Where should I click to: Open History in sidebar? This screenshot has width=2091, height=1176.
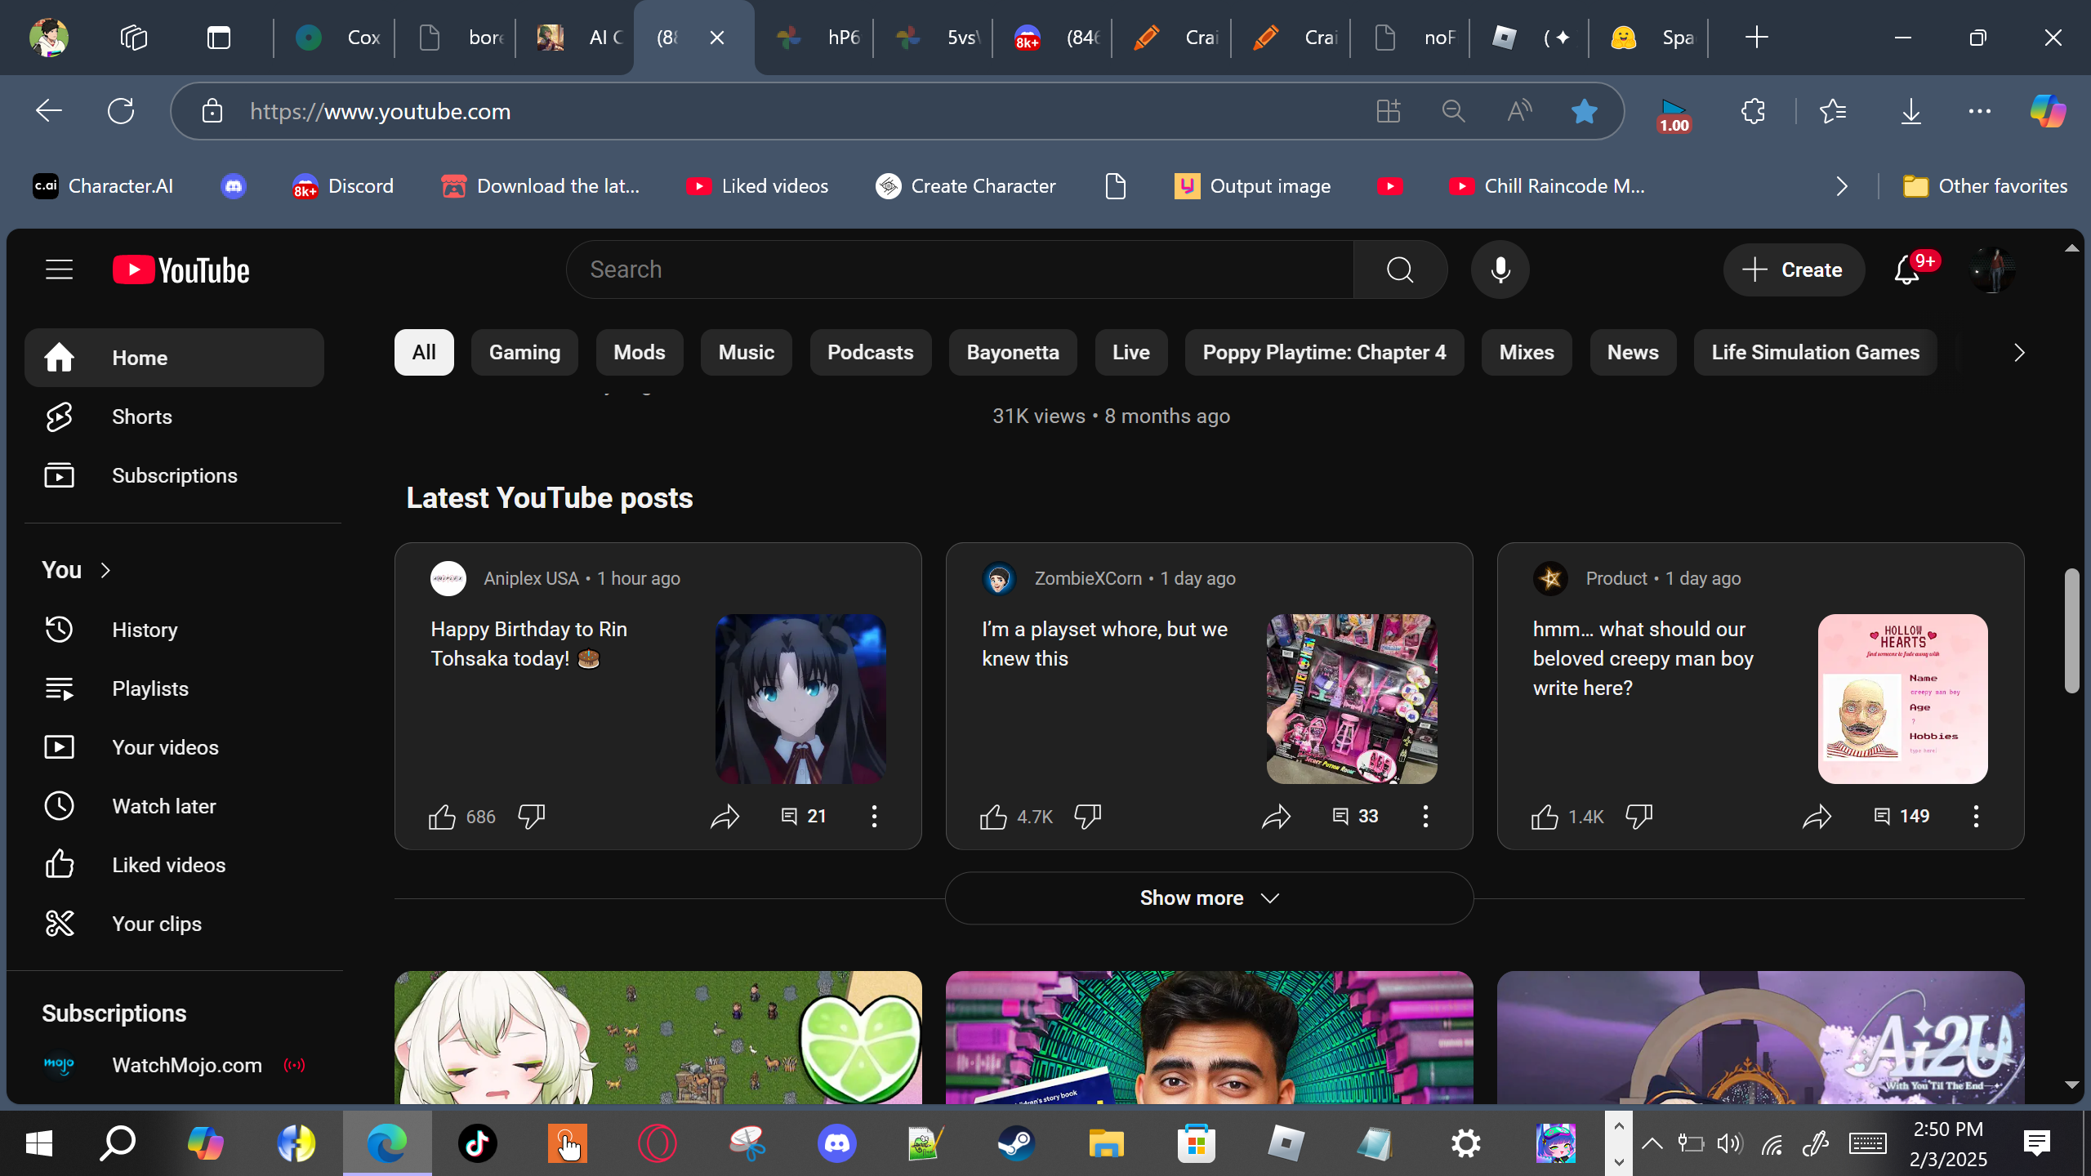pyautogui.click(x=174, y=630)
